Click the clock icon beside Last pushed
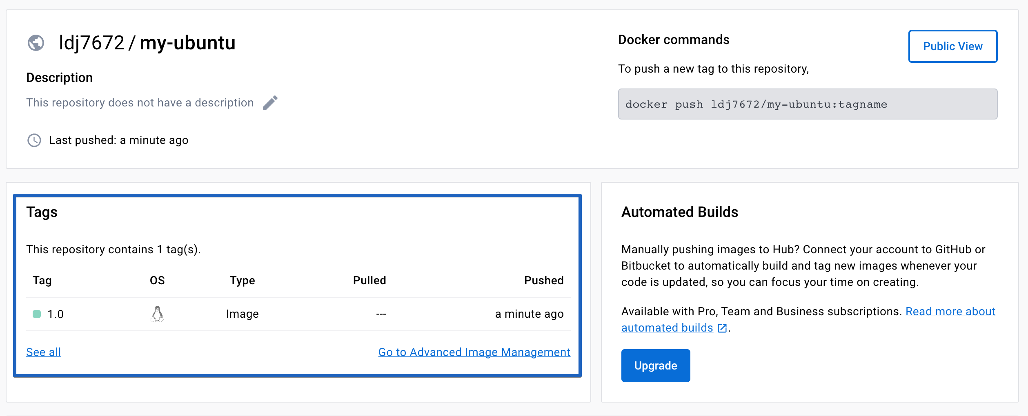This screenshot has width=1028, height=416. (34, 140)
